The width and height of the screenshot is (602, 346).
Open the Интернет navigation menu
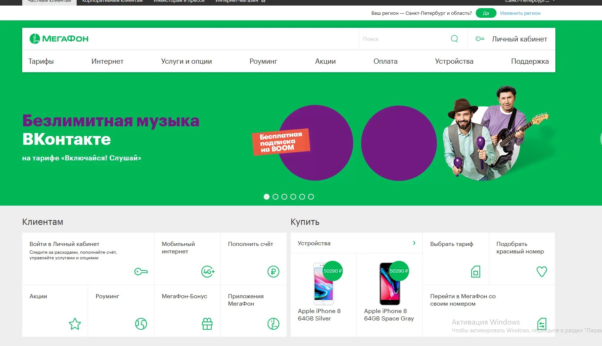[x=107, y=61]
